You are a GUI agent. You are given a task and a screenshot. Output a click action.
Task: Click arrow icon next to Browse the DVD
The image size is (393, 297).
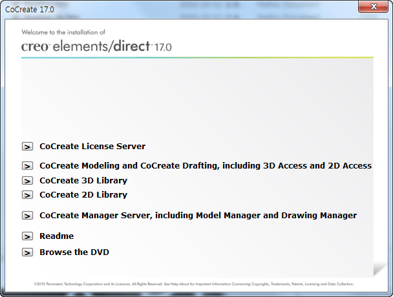[x=27, y=252]
